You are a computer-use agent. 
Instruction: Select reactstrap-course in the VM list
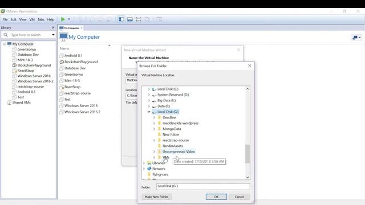pos(78,93)
